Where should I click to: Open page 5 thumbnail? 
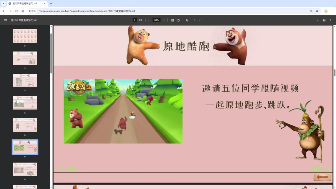point(25,103)
